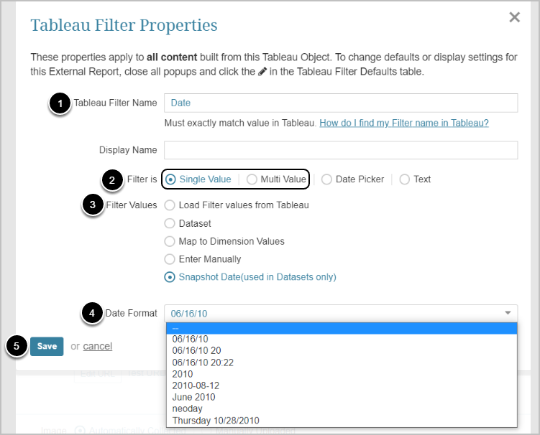Choose the Date Picker filter type

(x=326, y=179)
